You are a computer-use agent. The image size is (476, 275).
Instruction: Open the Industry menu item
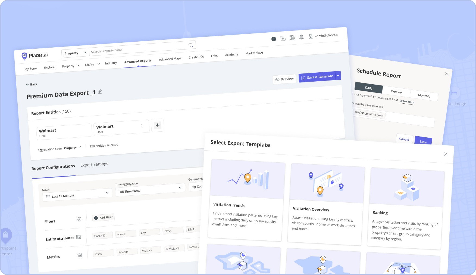111,63
